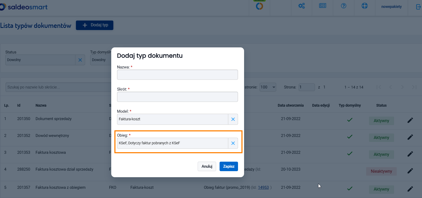Edit Faktura kosztowa dział sprzedaży row pencil
The height and width of the screenshot is (198, 422).
click(410, 171)
